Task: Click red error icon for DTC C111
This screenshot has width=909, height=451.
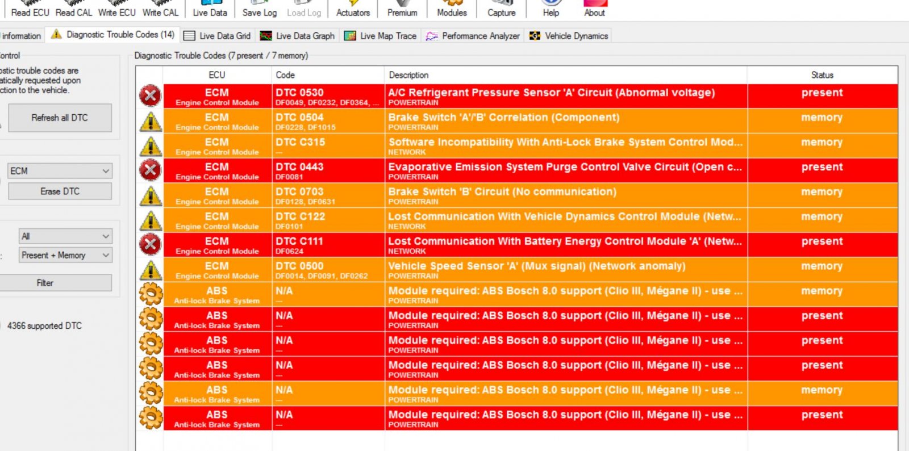Action: click(x=150, y=245)
